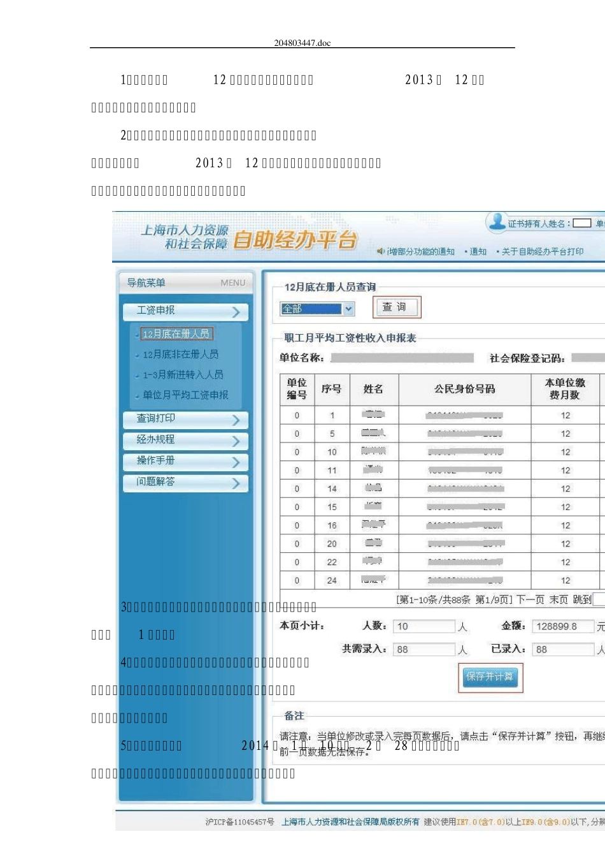The image size is (605, 857).
Task: Click the 本单位缴费月数 column header
Action: point(565,389)
